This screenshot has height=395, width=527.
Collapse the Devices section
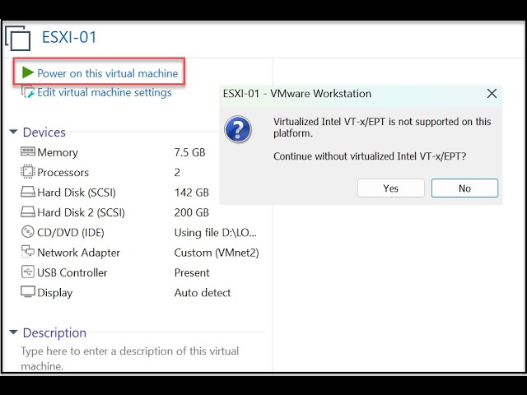coord(13,132)
